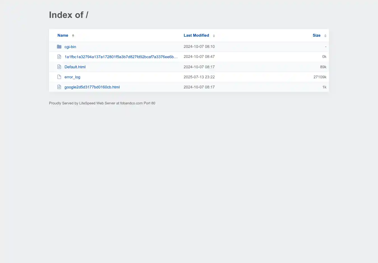Sort the listing by the Name column header
378x263 pixels.
click(63, 36)
